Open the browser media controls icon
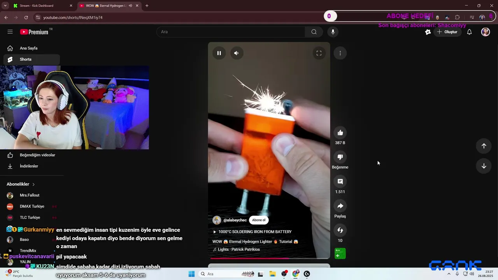The height and width of the screenshot is (280, 498). click(x=472, y=17)
